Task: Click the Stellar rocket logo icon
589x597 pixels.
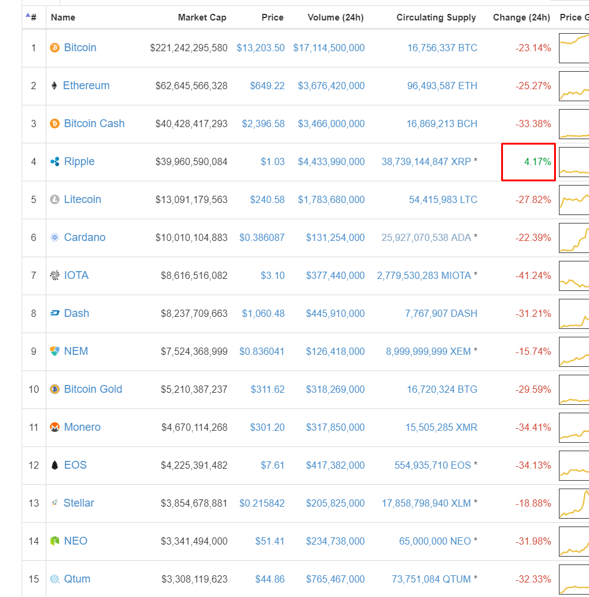Action: (54, 503)
